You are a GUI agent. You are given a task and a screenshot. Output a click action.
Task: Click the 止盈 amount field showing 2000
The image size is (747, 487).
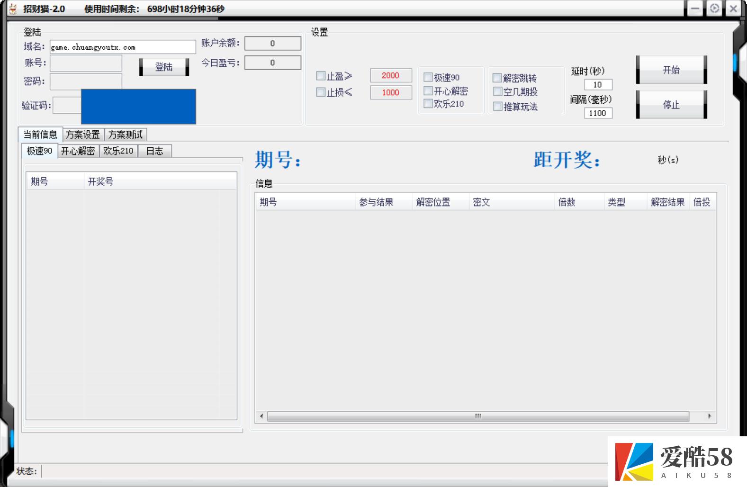point(391,75)
